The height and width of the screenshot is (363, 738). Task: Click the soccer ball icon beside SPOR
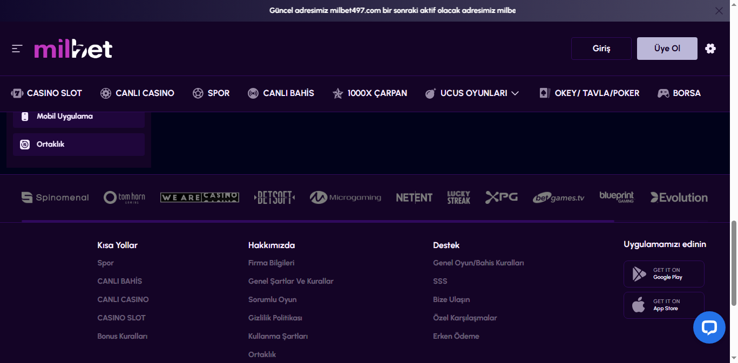point(198,93)
